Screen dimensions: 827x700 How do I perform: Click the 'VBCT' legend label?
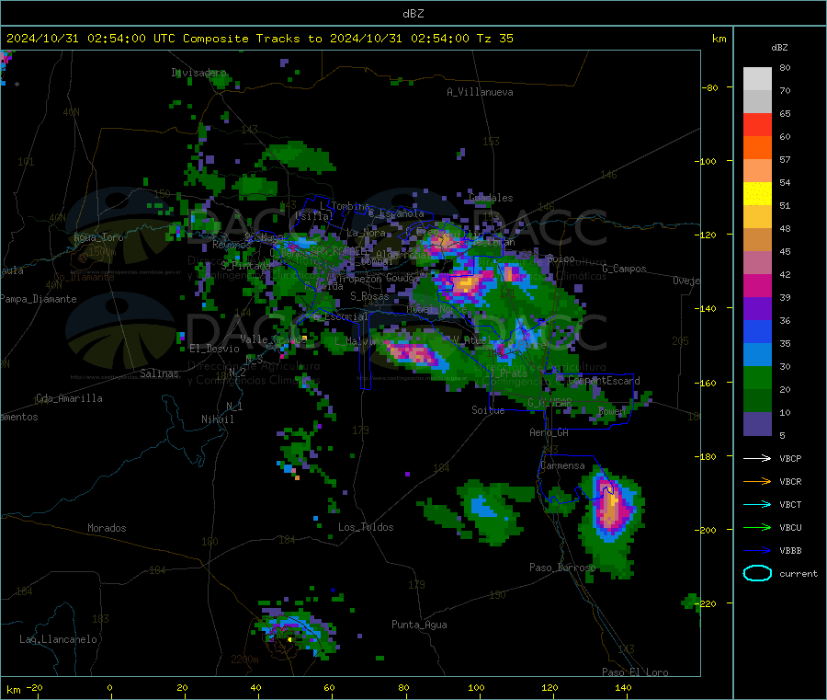coord(790,505)
